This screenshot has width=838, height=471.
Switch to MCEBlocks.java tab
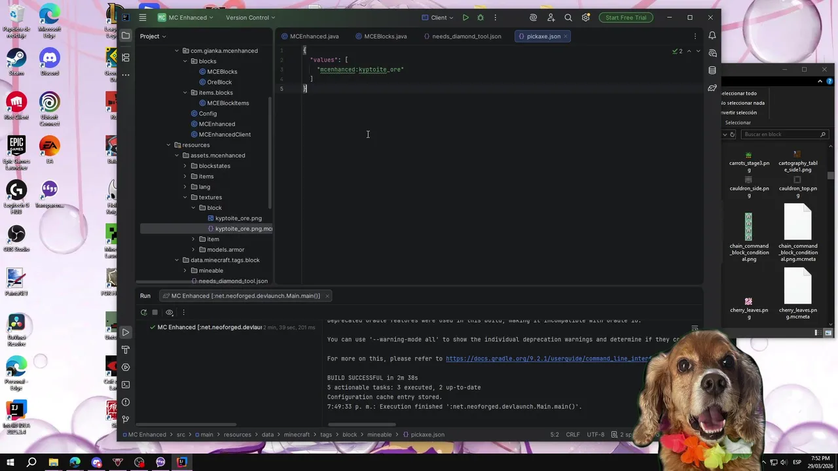click(x=380, y=36)
